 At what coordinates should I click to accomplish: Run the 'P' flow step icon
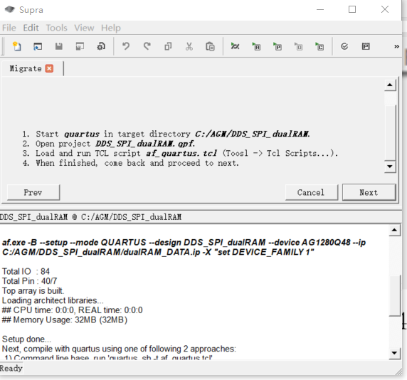[277, 46]
